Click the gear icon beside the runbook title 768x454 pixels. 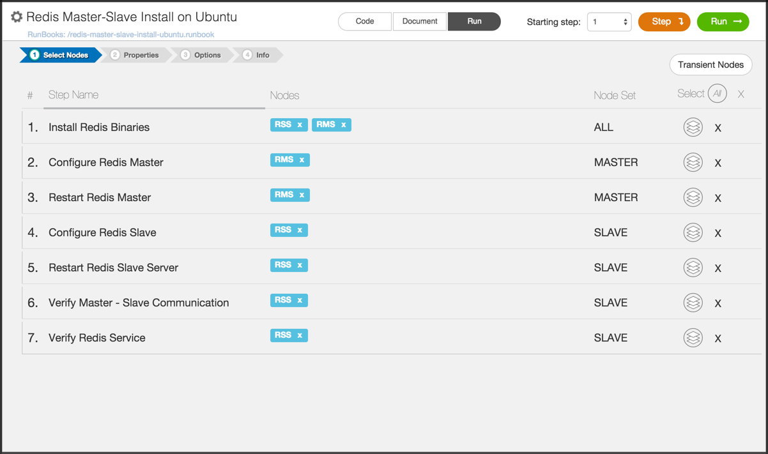coord(17,17)
